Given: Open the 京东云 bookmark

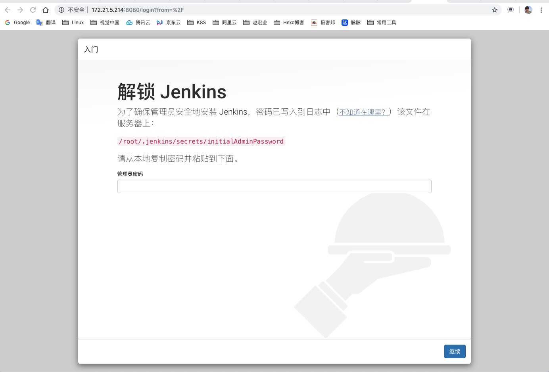Looking at the screenshot, I should (x=169, y=23).
